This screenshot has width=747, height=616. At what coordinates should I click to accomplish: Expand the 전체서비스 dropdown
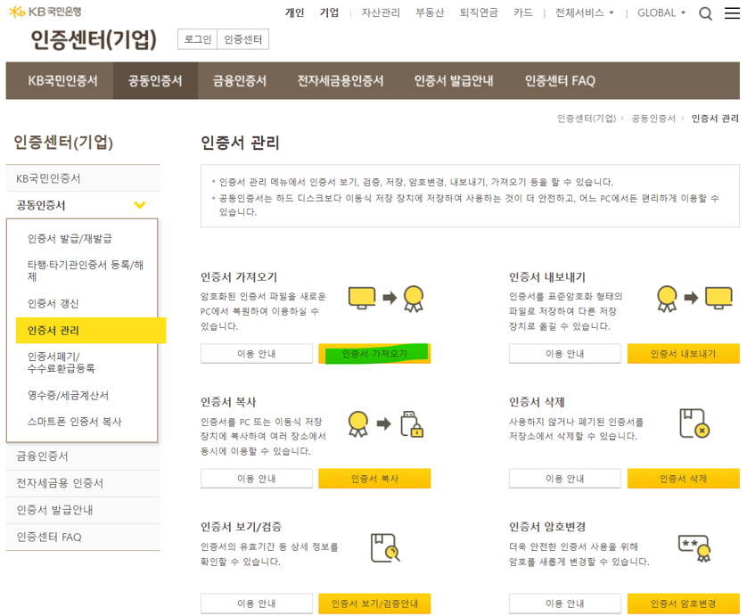point(584,13)
